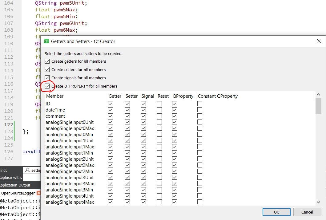Enable Constant QProperty for analogSingleInput2Min

pos(200,171)
